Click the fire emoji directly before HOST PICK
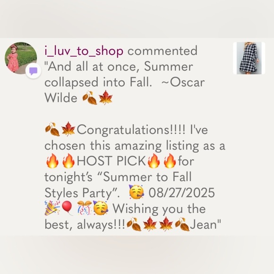 pos(68,161)
